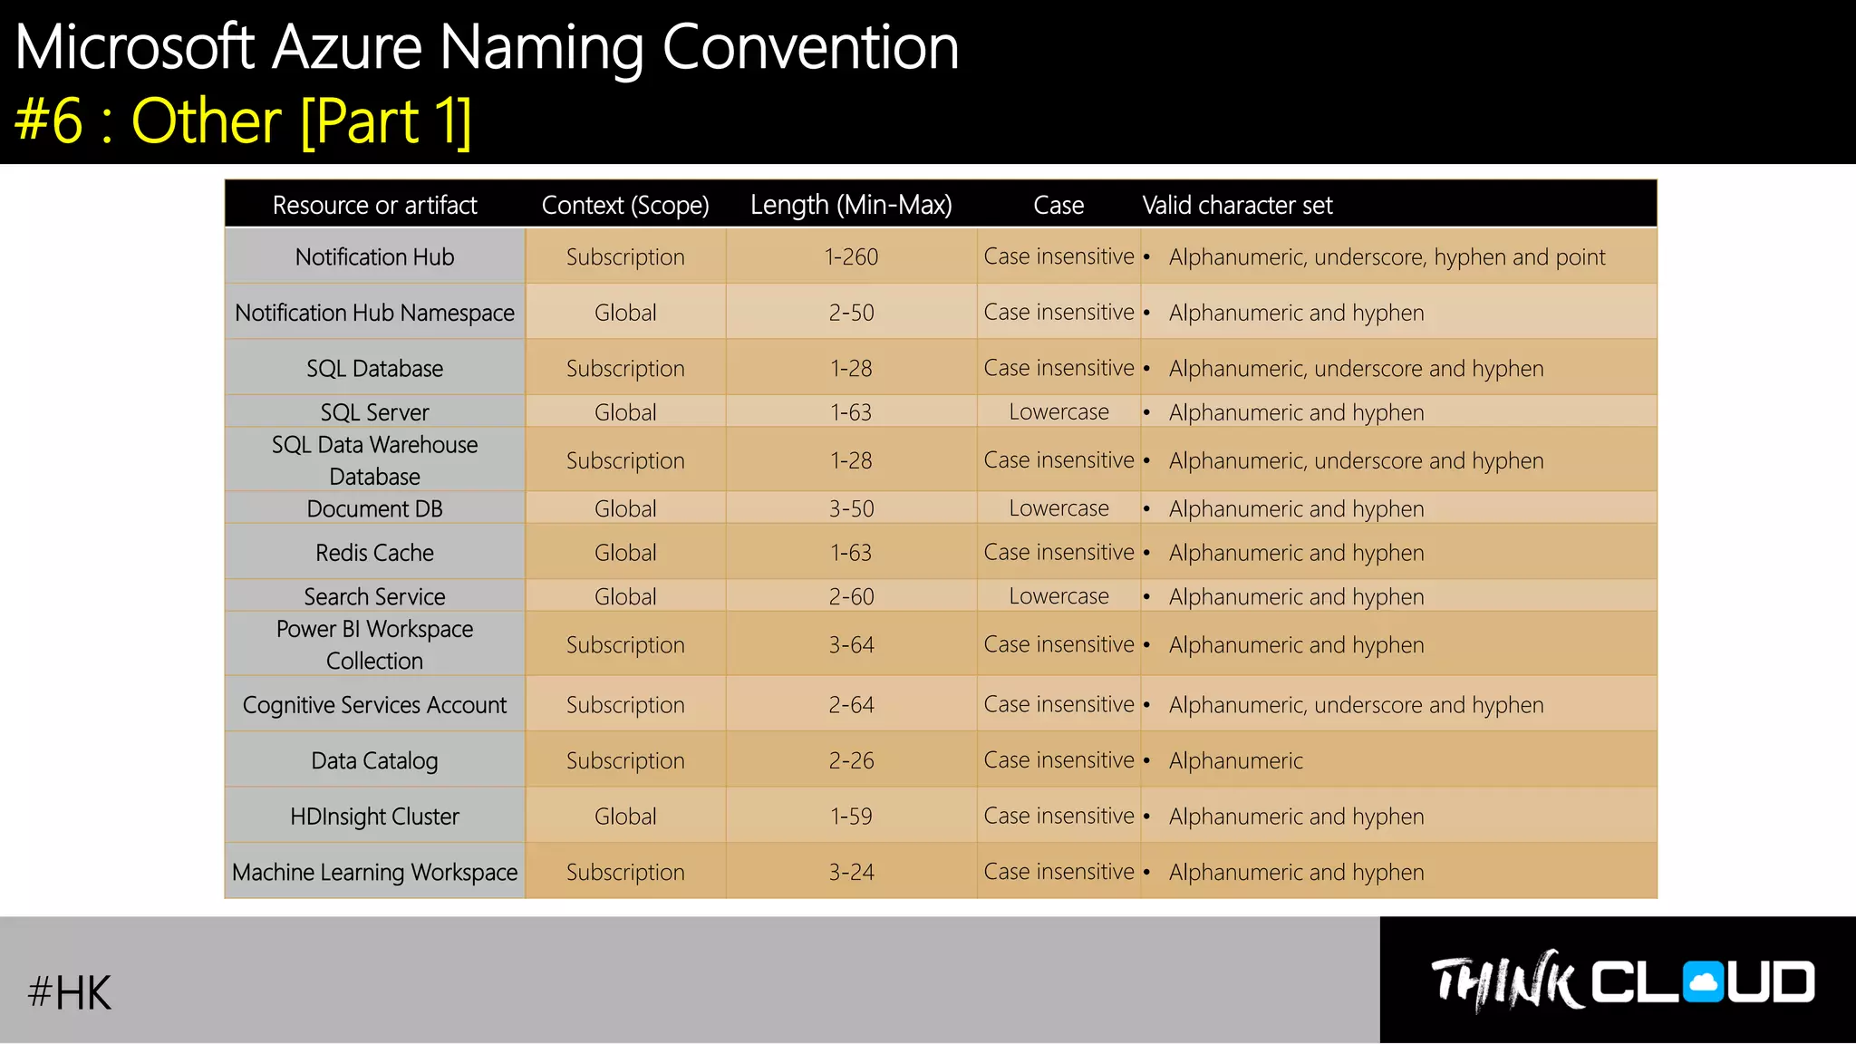Click 'Global' scope in HDInsight Cluster row
Viewport: 1856px width, 1044px height.
625,816
